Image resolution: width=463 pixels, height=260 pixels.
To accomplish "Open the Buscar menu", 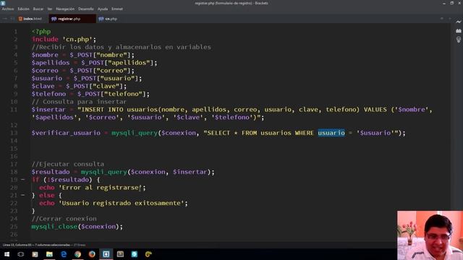I will [x=38, y=9].
